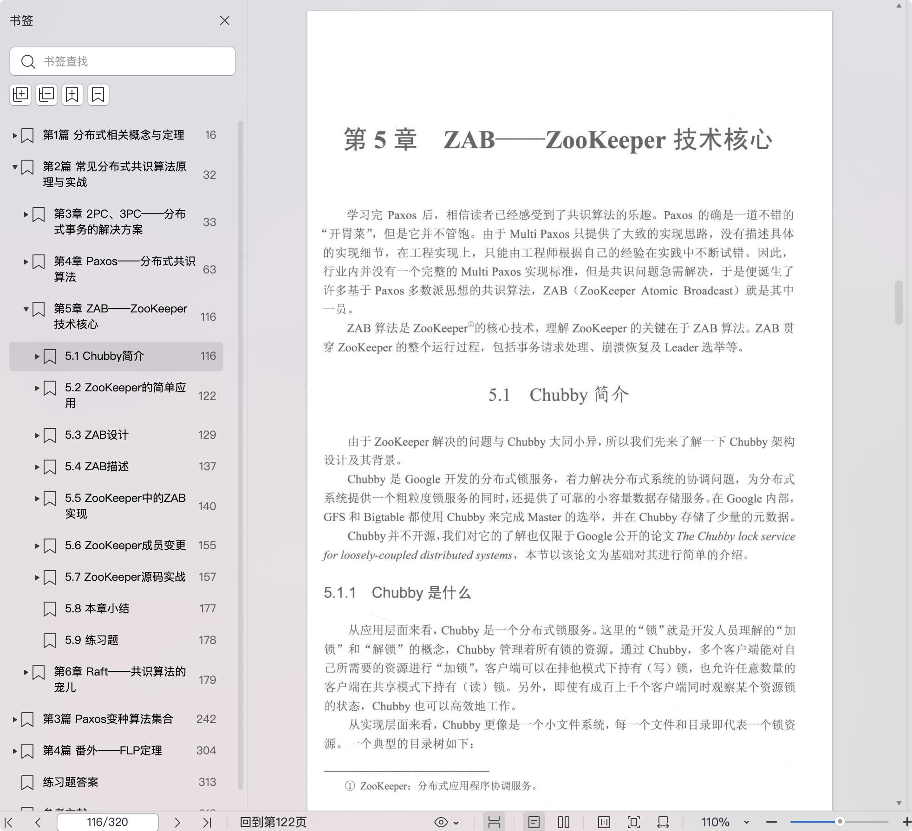The height and width of the screenshot is (831, 912).
Task: Expand 5.3 ZAB设计 bookmark arrow
Action: [37, 435]
